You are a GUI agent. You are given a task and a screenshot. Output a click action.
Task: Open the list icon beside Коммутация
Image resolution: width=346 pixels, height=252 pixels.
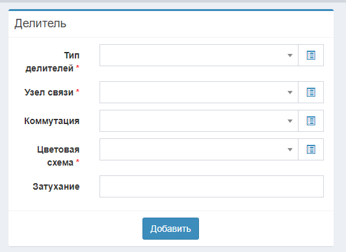(x=311, y=121)
